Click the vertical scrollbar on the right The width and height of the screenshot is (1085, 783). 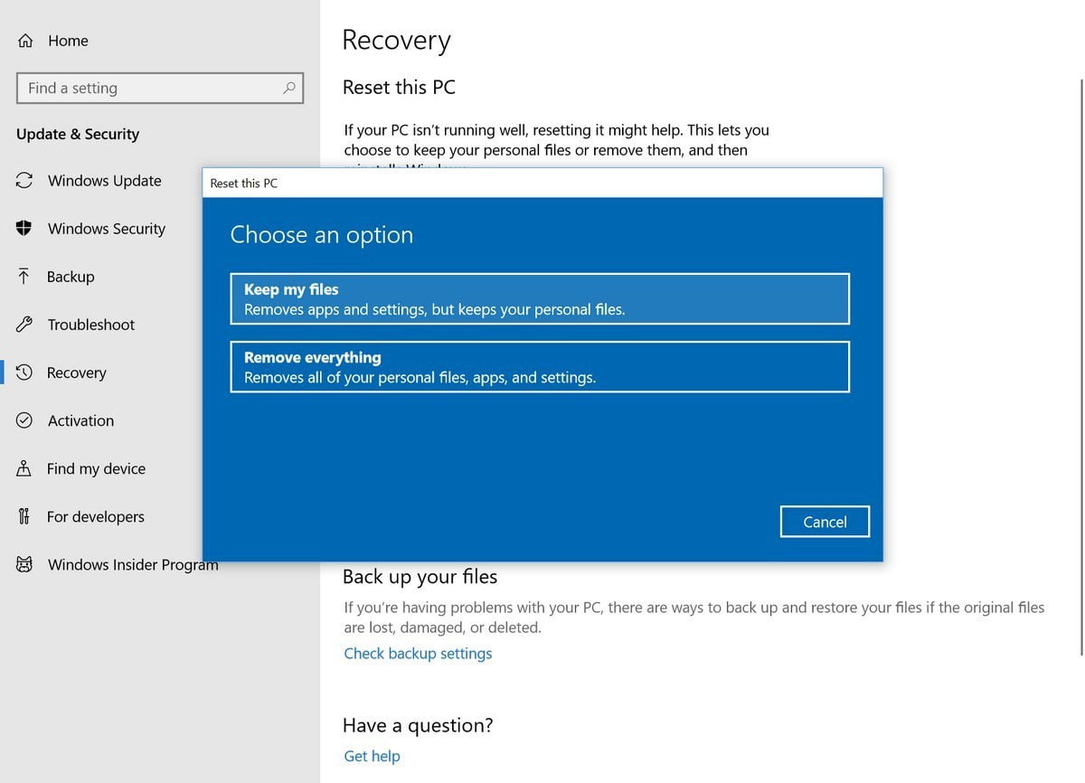[x=1081, y=362]
